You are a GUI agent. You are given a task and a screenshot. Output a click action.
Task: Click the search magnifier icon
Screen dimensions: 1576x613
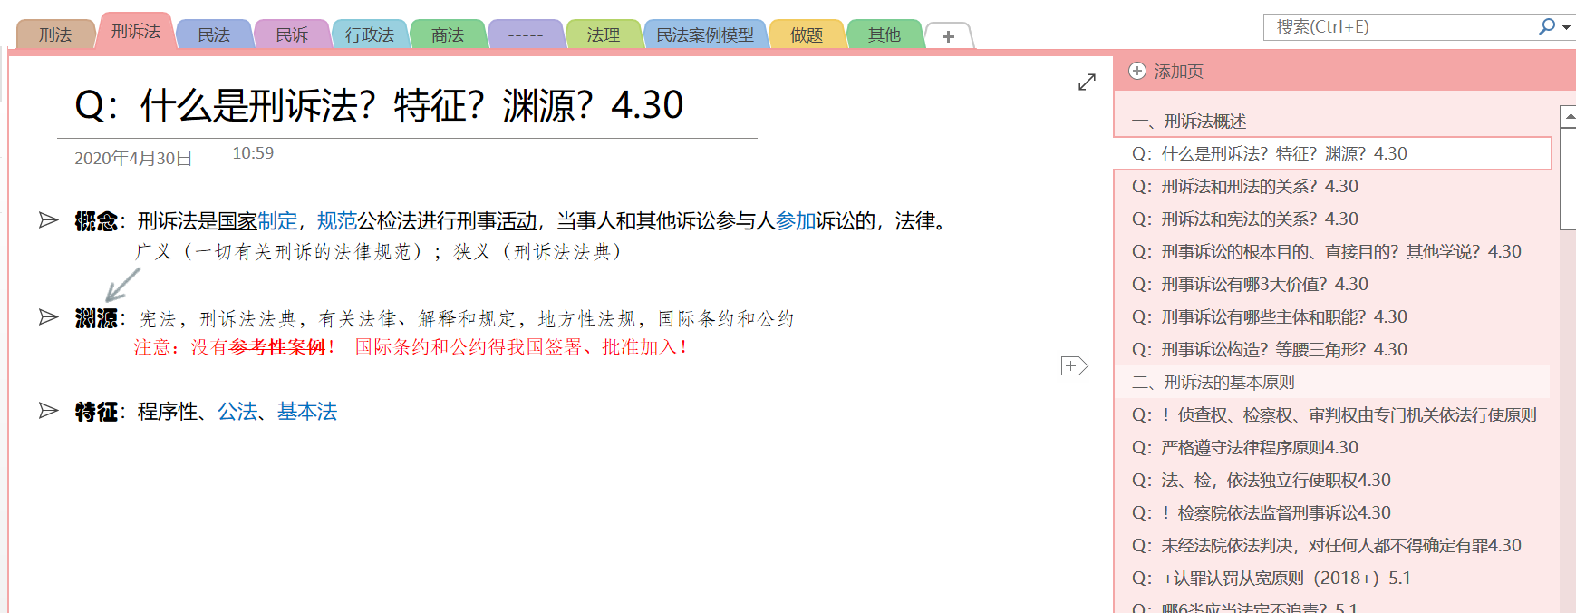[1546, 27]
